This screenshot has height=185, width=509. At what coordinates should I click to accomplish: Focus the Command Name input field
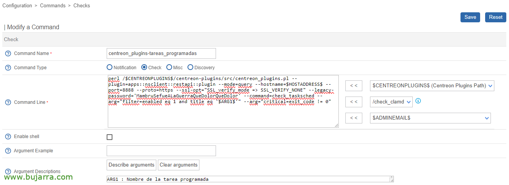pos(161,53)
